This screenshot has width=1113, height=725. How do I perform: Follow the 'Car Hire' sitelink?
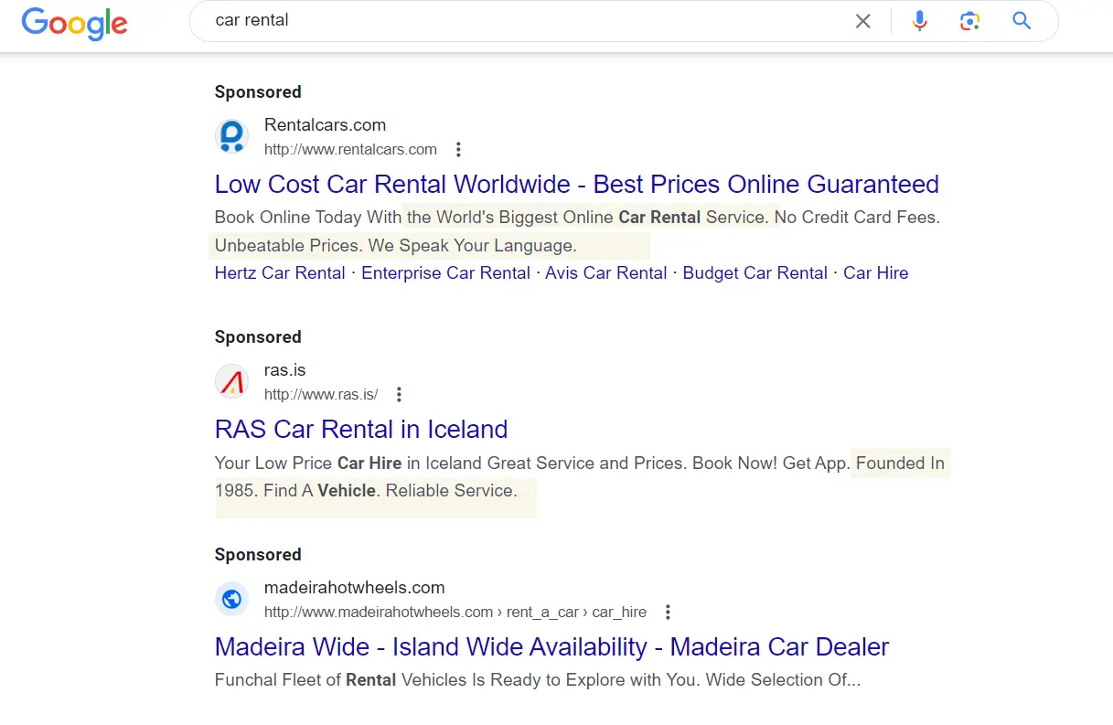click(x=876, y=272)
